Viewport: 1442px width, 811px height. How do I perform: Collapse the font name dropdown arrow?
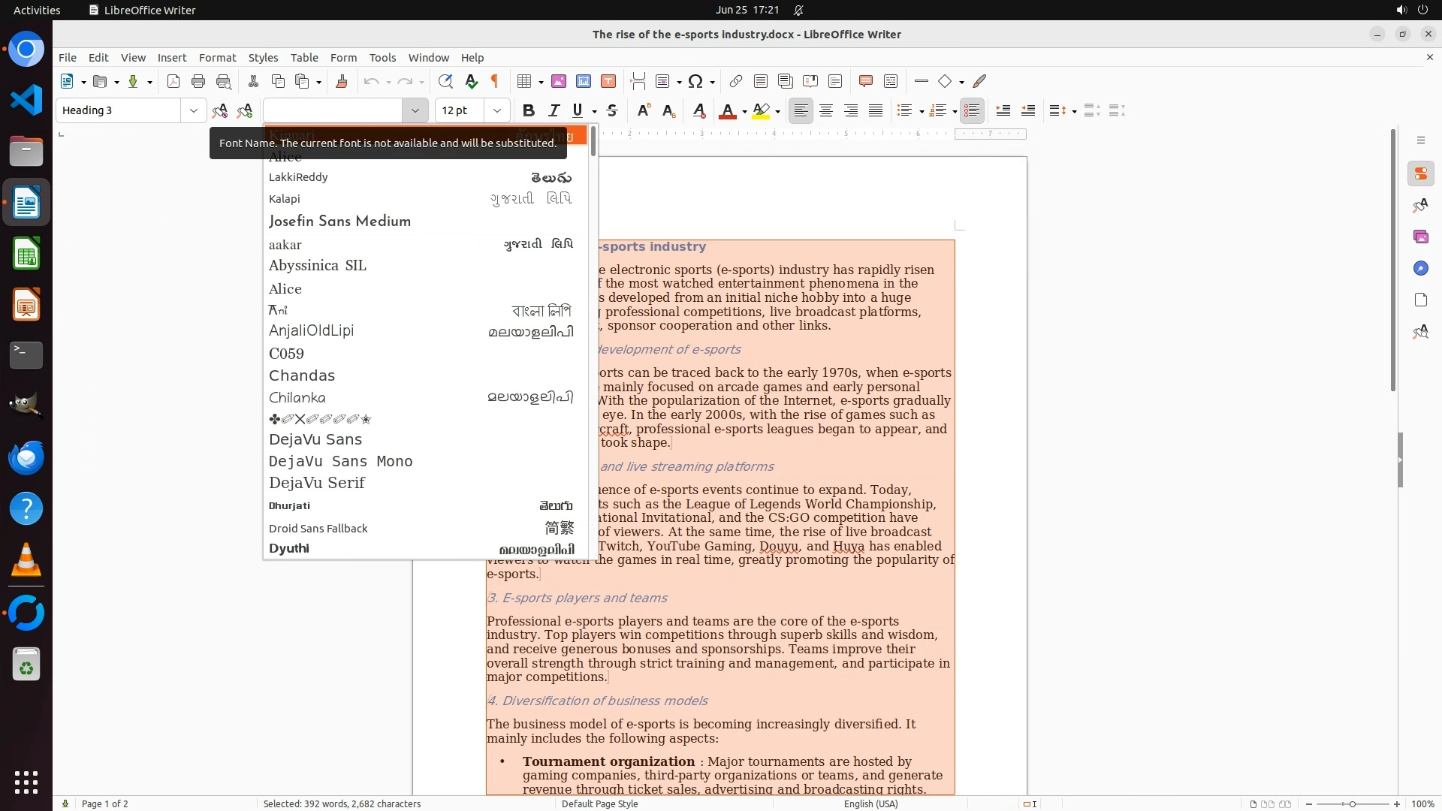[415, 110]
